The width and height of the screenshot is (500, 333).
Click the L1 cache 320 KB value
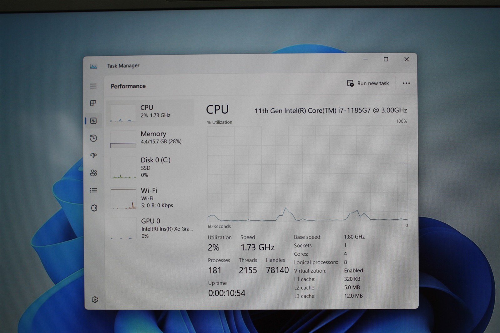pyautogui.click(x=352, y=279)
